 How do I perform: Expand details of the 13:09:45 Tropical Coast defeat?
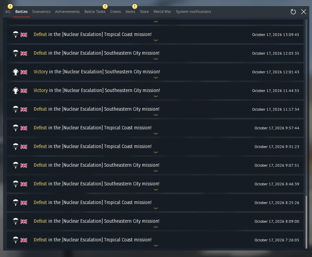[x=156, y=40]
